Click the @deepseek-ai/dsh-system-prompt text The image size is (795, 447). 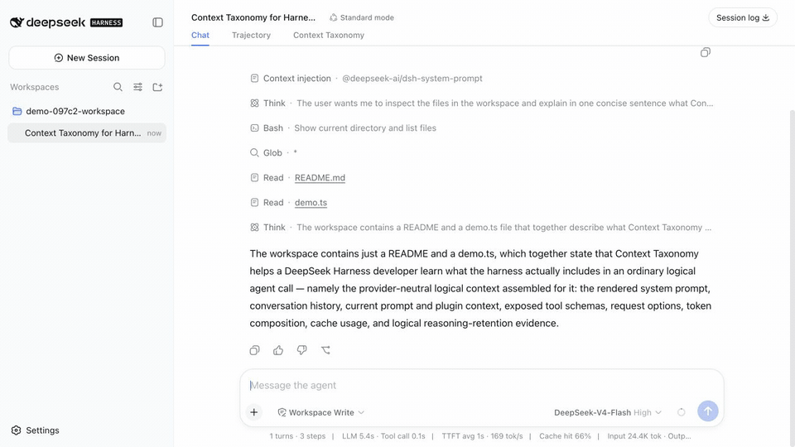412,78
